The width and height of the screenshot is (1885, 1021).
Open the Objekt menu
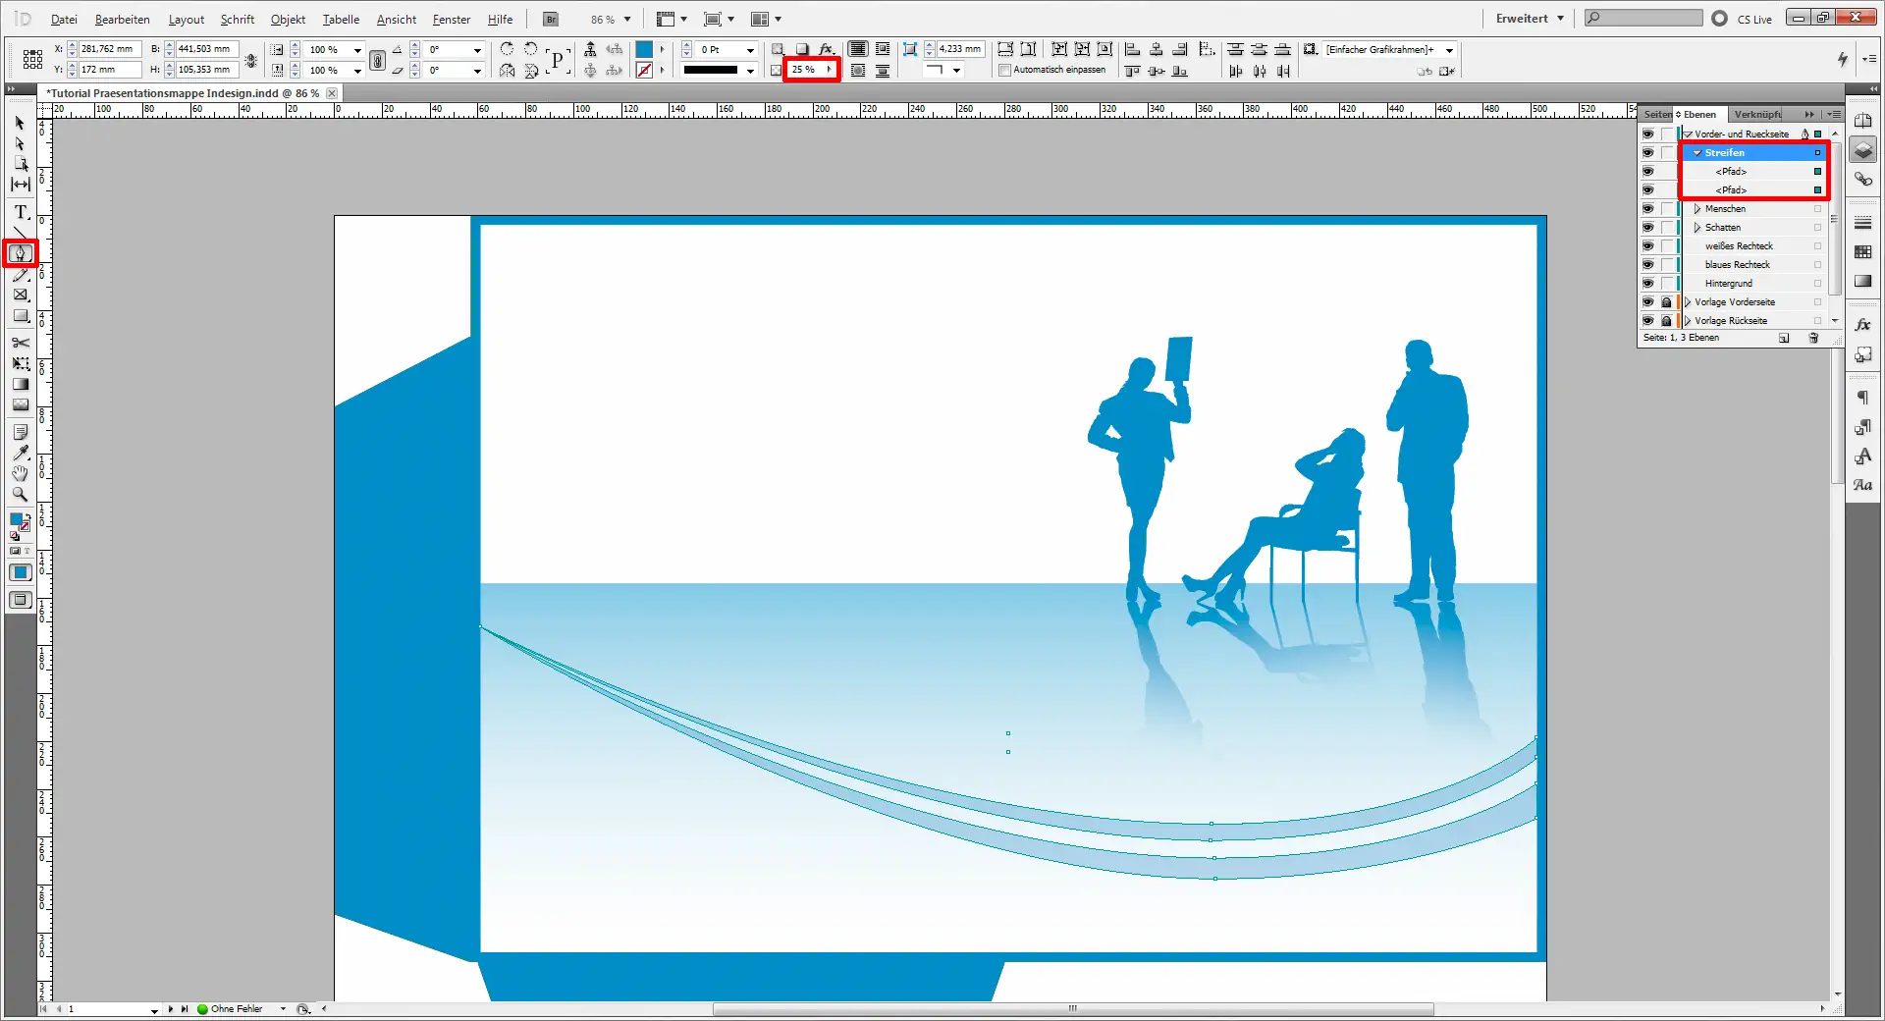click(287, 19)
